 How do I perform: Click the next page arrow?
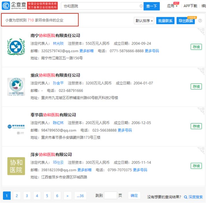68,196
